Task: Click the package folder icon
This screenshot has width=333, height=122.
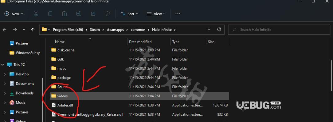Action: pyautogui.click(x=54, y=77)
